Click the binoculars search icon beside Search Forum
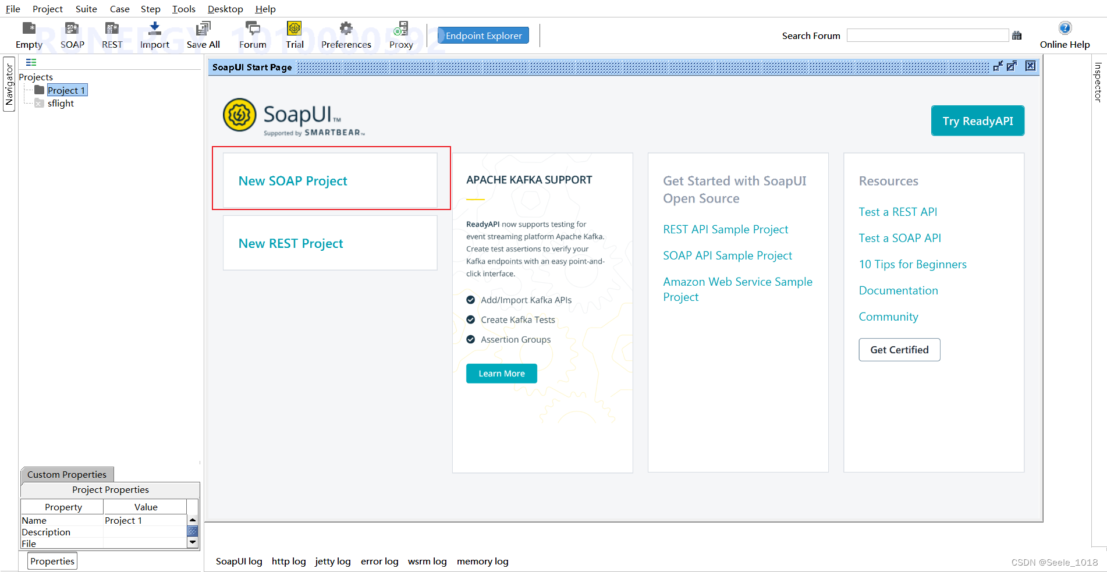The height and width of the screenshot is (572, 1107). (1017, 35)
